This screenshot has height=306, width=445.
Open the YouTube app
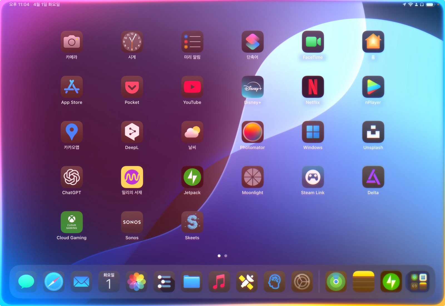192,87
